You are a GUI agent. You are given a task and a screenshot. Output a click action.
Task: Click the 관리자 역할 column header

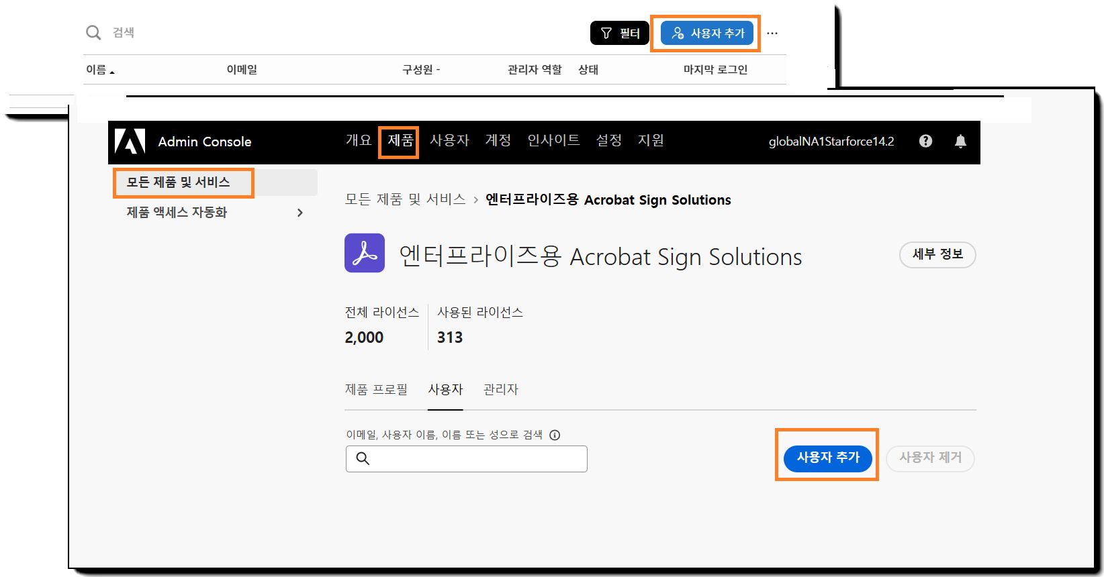pyautogui.click(x=535, y=70)
